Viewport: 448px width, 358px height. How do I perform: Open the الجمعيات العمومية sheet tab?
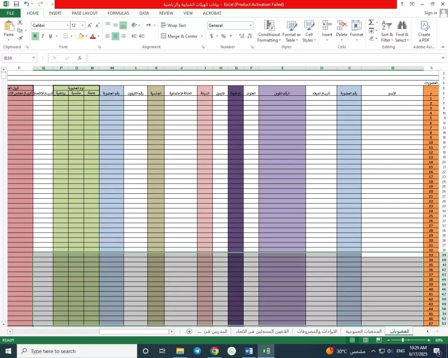[x=363, y=331]
